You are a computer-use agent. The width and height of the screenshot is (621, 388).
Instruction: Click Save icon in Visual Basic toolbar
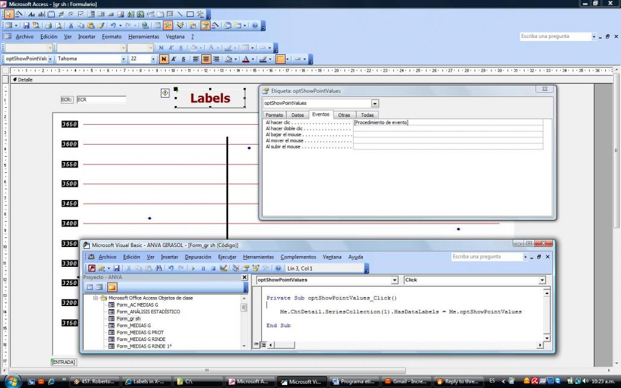[116, 268]
